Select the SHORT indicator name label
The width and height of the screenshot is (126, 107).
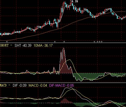[x=4, y=45]
